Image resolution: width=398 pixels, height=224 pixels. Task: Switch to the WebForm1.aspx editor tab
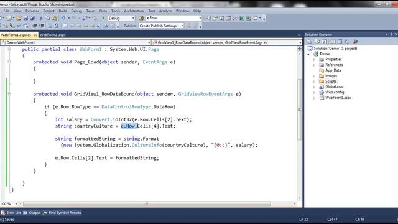click(53, 35)
